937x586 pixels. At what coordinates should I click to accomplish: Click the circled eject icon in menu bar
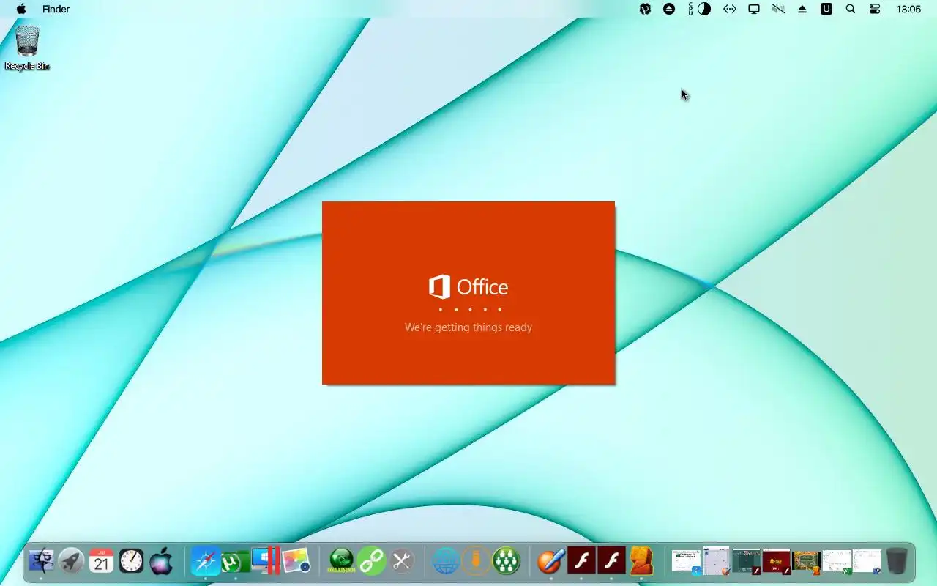669,9
